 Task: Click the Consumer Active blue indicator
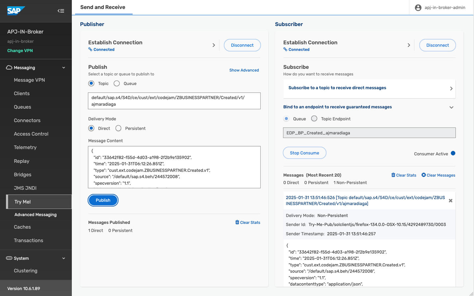point(453,153)
